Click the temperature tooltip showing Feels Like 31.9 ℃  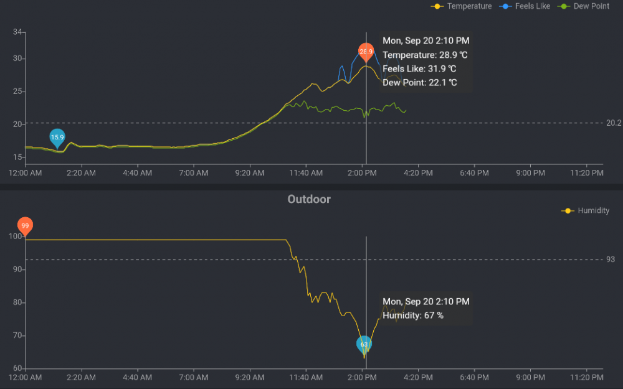426,62
